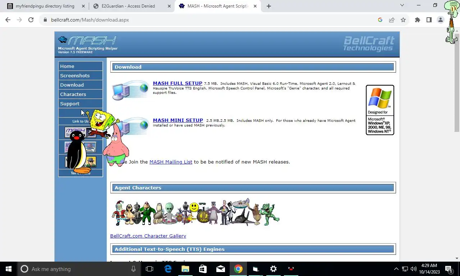The height and width of the screenshot is (276, 460).
Task: Open the Windows Start menu
Action: pyautogui.click(x=9, y=269)
